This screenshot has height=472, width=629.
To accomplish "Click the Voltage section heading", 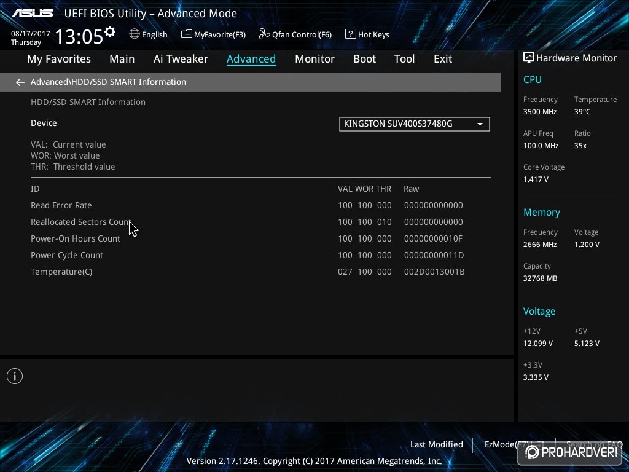I will coord(539,312).
